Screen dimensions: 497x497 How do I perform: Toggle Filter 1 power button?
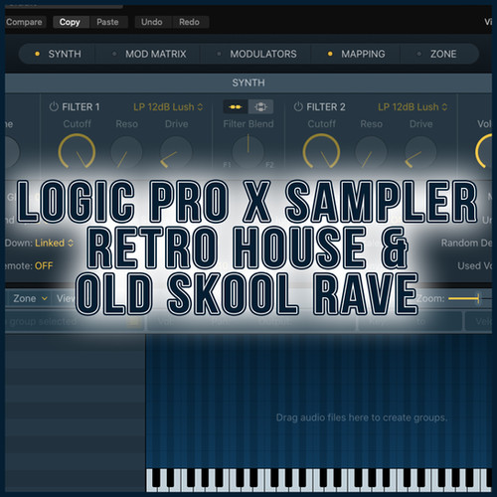[54, 106]
